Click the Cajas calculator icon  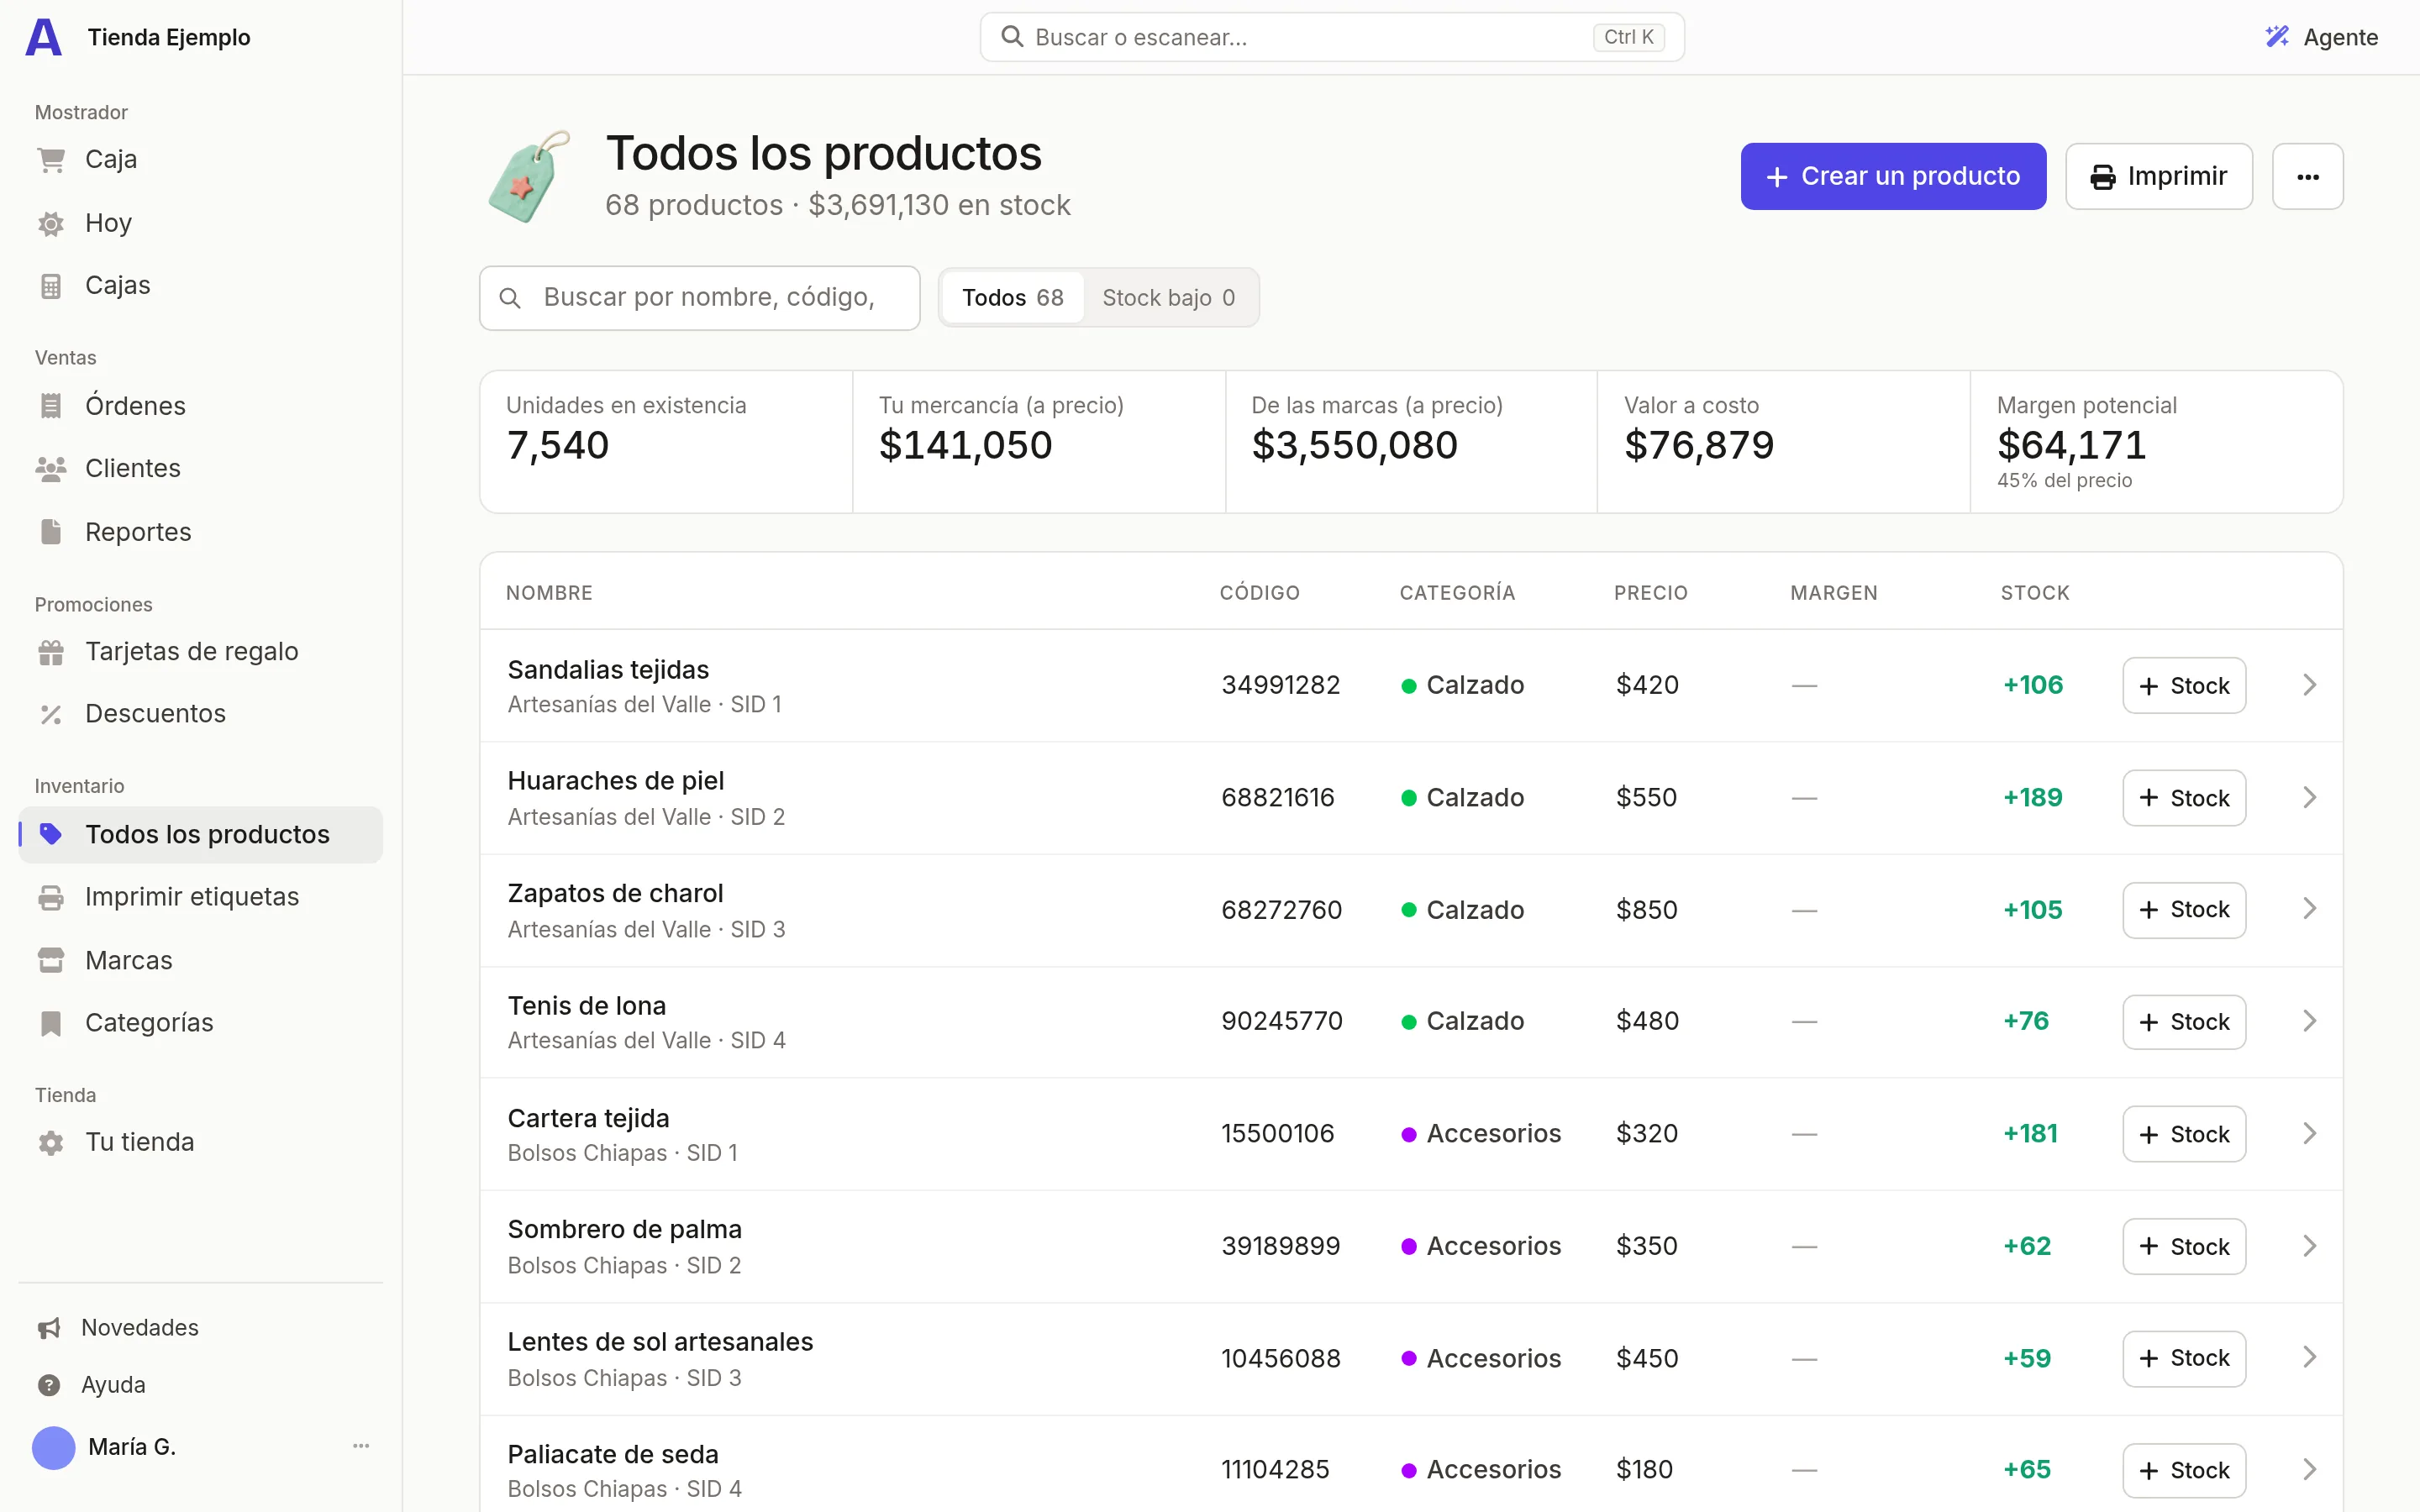[x=51, y=286]
